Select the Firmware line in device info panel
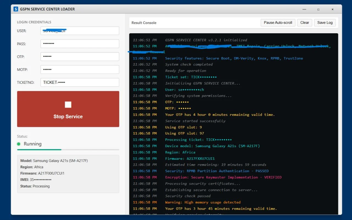This screenshot has height=220, width=352. (42, 173)
